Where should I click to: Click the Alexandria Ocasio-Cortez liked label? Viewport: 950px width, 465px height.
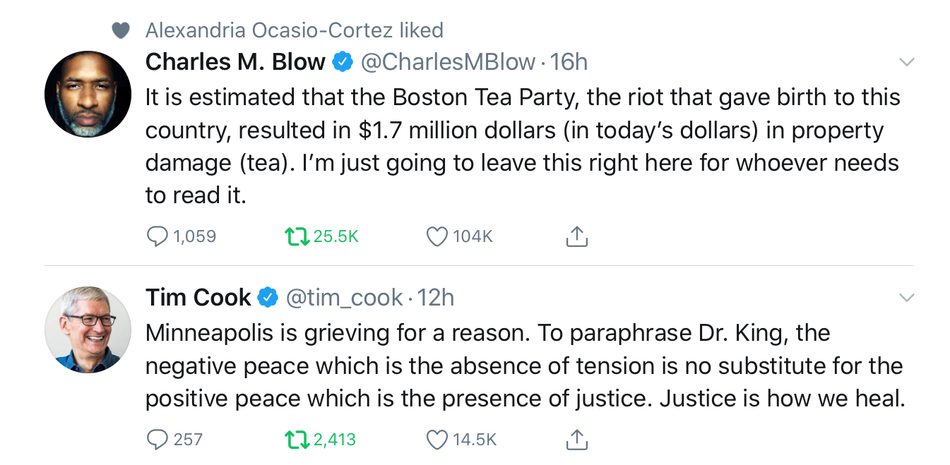pyautogui.click(x=294, y=30)
